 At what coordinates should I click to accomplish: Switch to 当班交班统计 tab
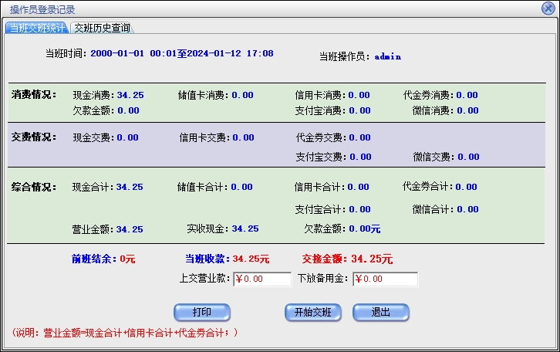click(36, 28)
